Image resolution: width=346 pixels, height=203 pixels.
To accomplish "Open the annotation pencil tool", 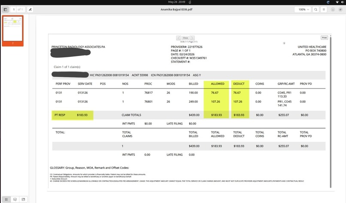I will pyautogui.click(x=30, y=9).
